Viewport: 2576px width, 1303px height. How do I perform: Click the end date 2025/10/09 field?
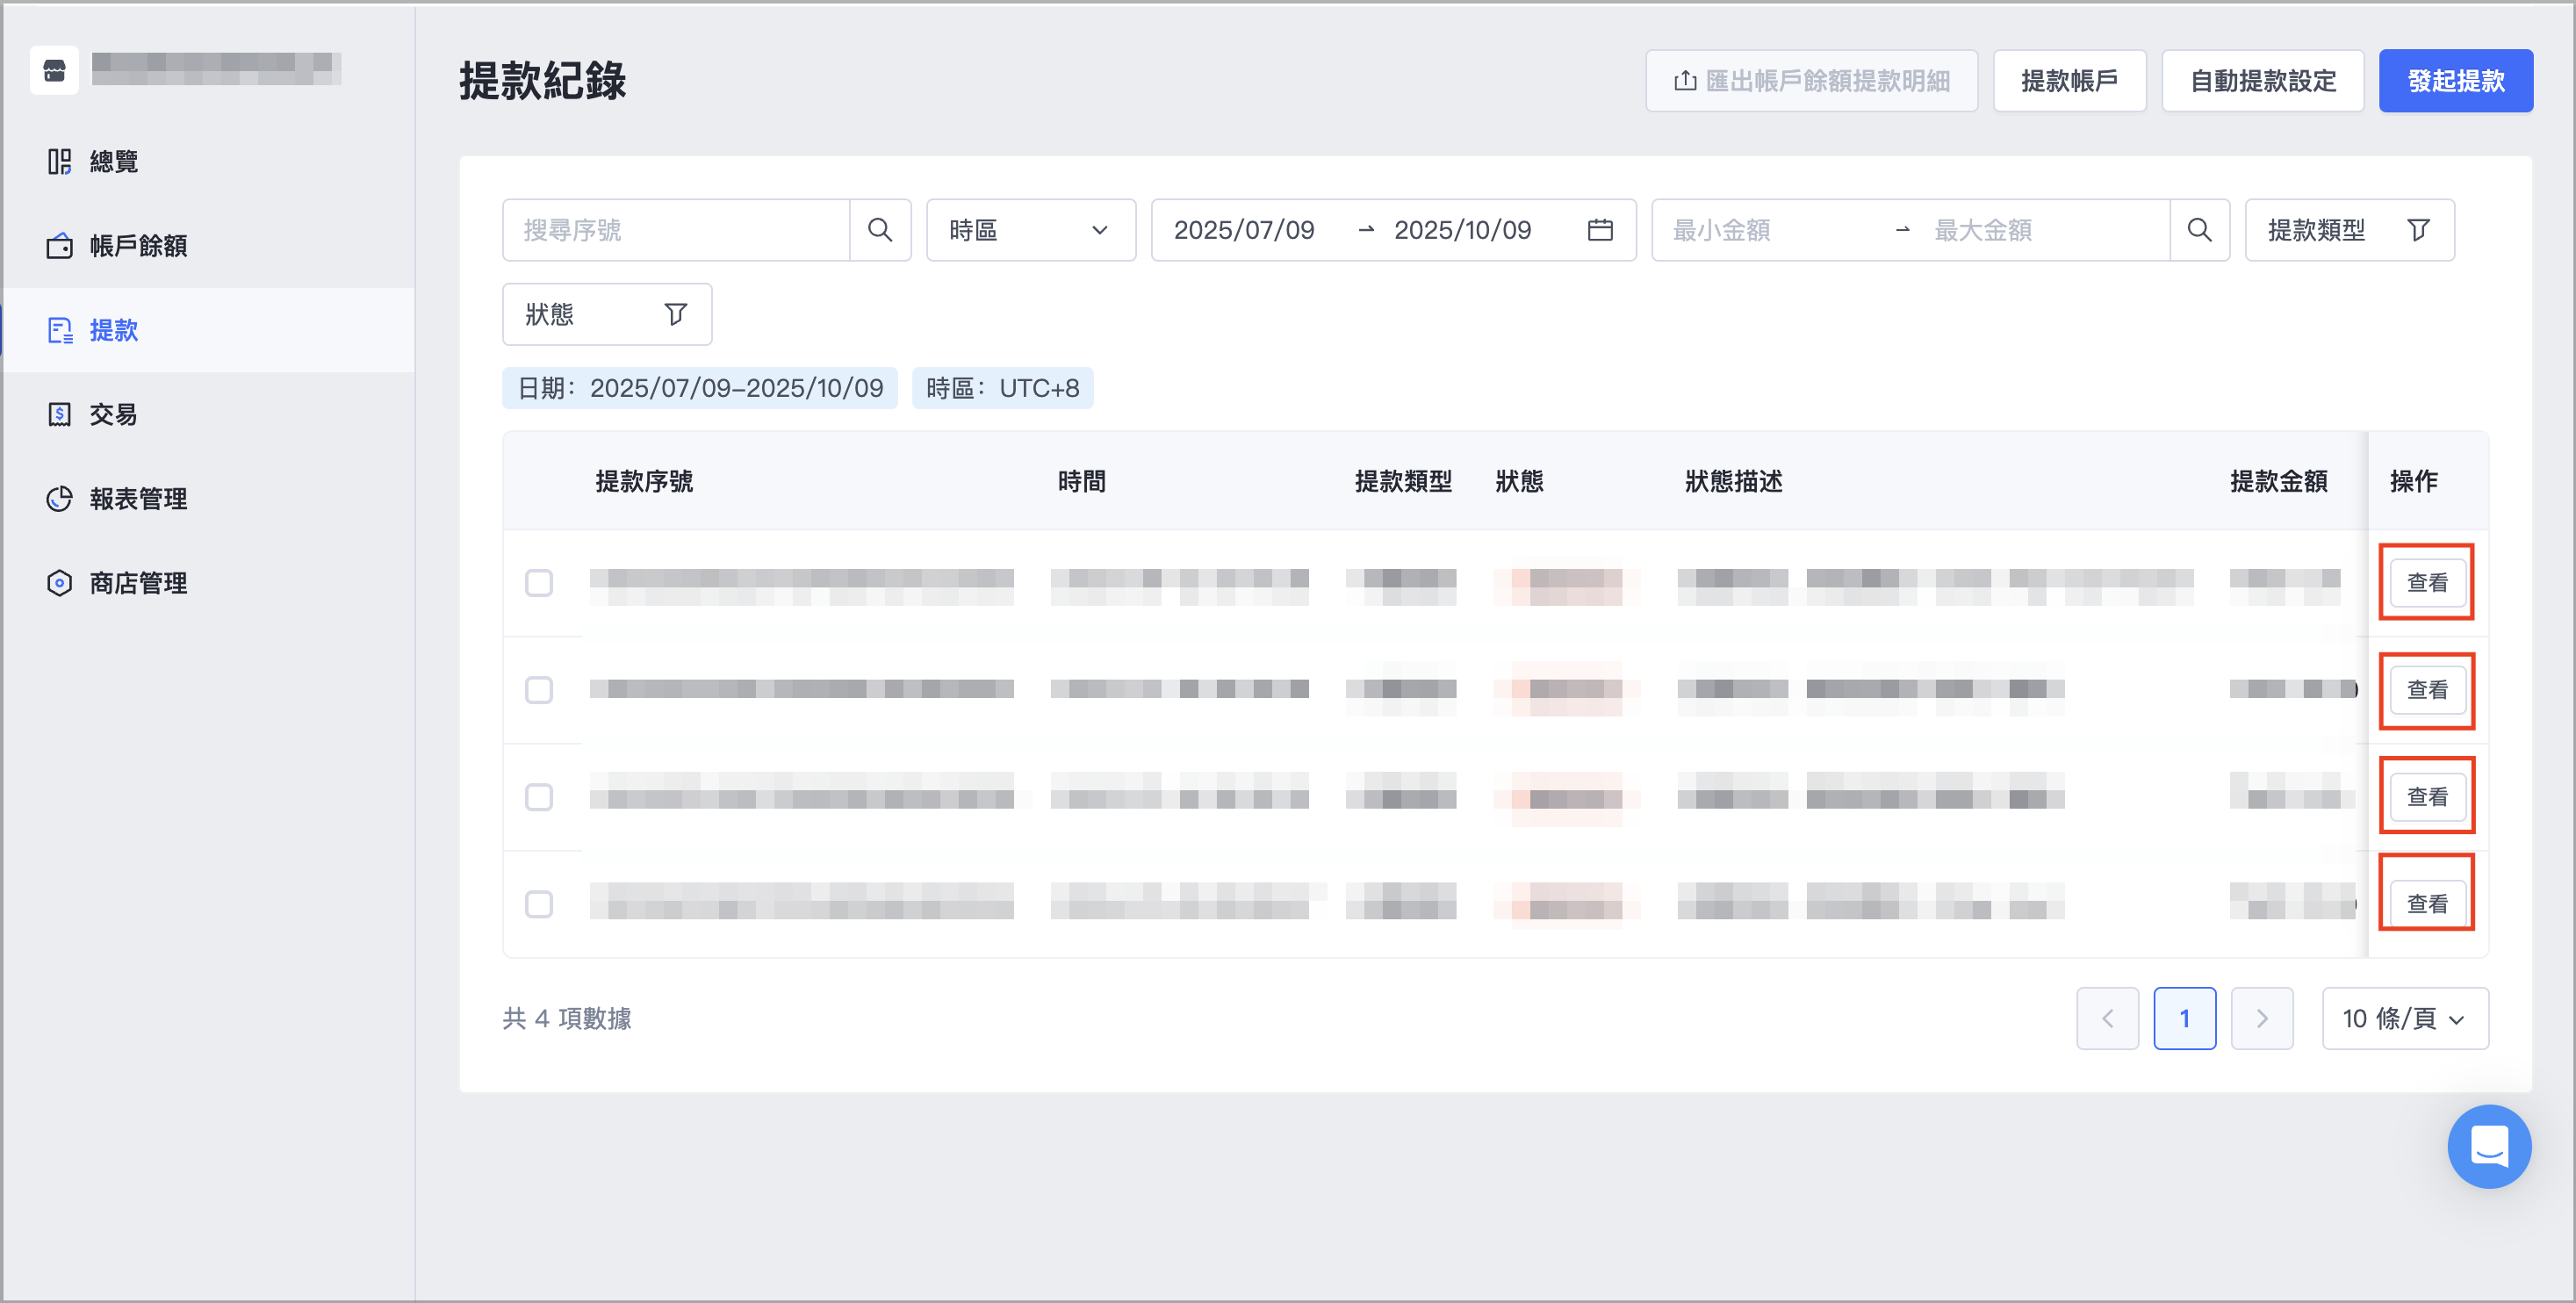click(x=1463, y=230)
